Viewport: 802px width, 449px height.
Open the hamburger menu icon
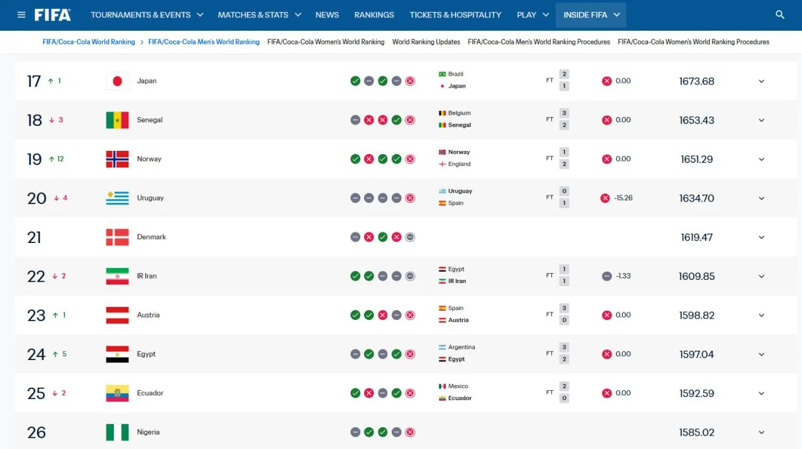point(21,15)
